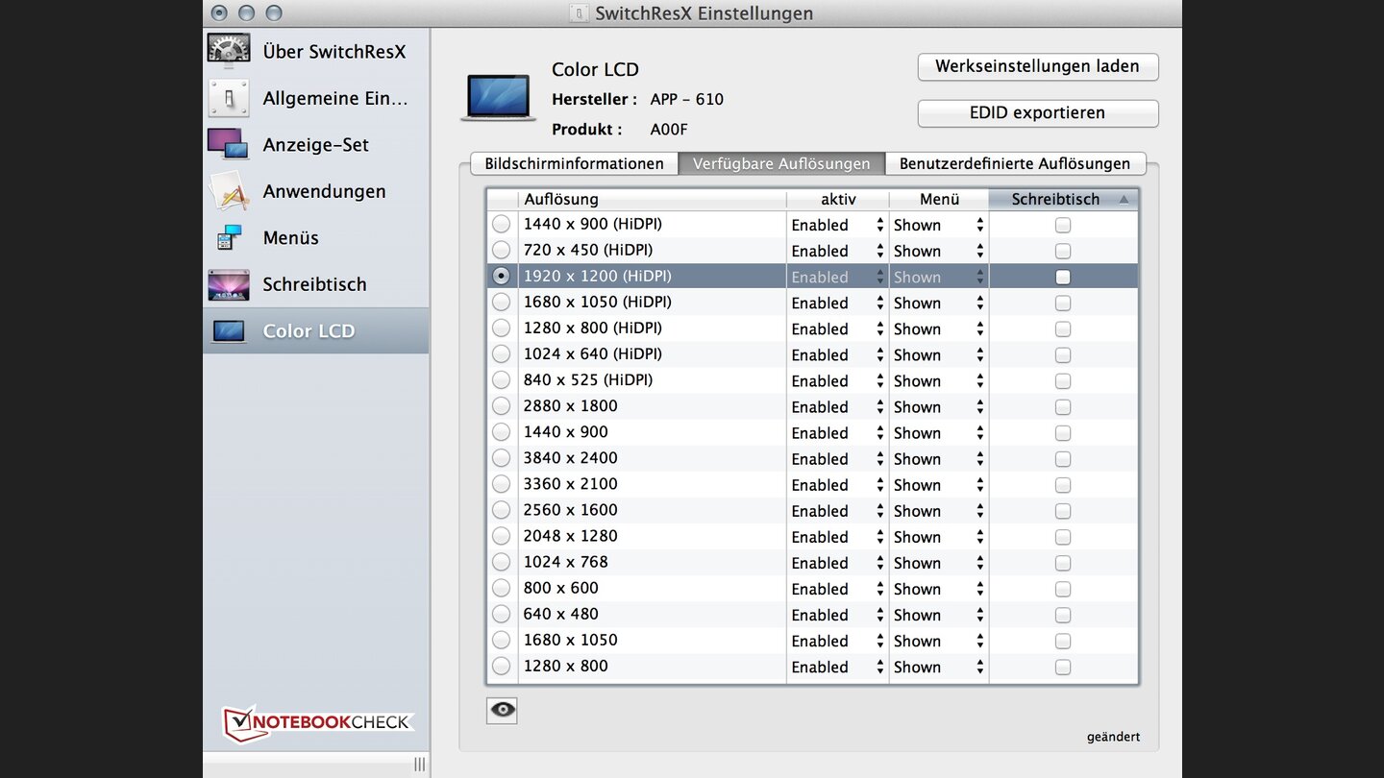Select the 840 x 525 (HiDPI) row text
The image size is (1384, 778).
click(588, 380)
